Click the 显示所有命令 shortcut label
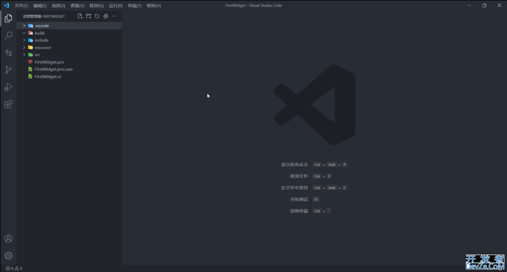 (x=294, y=165)
